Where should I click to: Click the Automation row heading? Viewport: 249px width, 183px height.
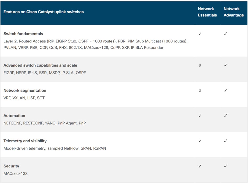14,116
